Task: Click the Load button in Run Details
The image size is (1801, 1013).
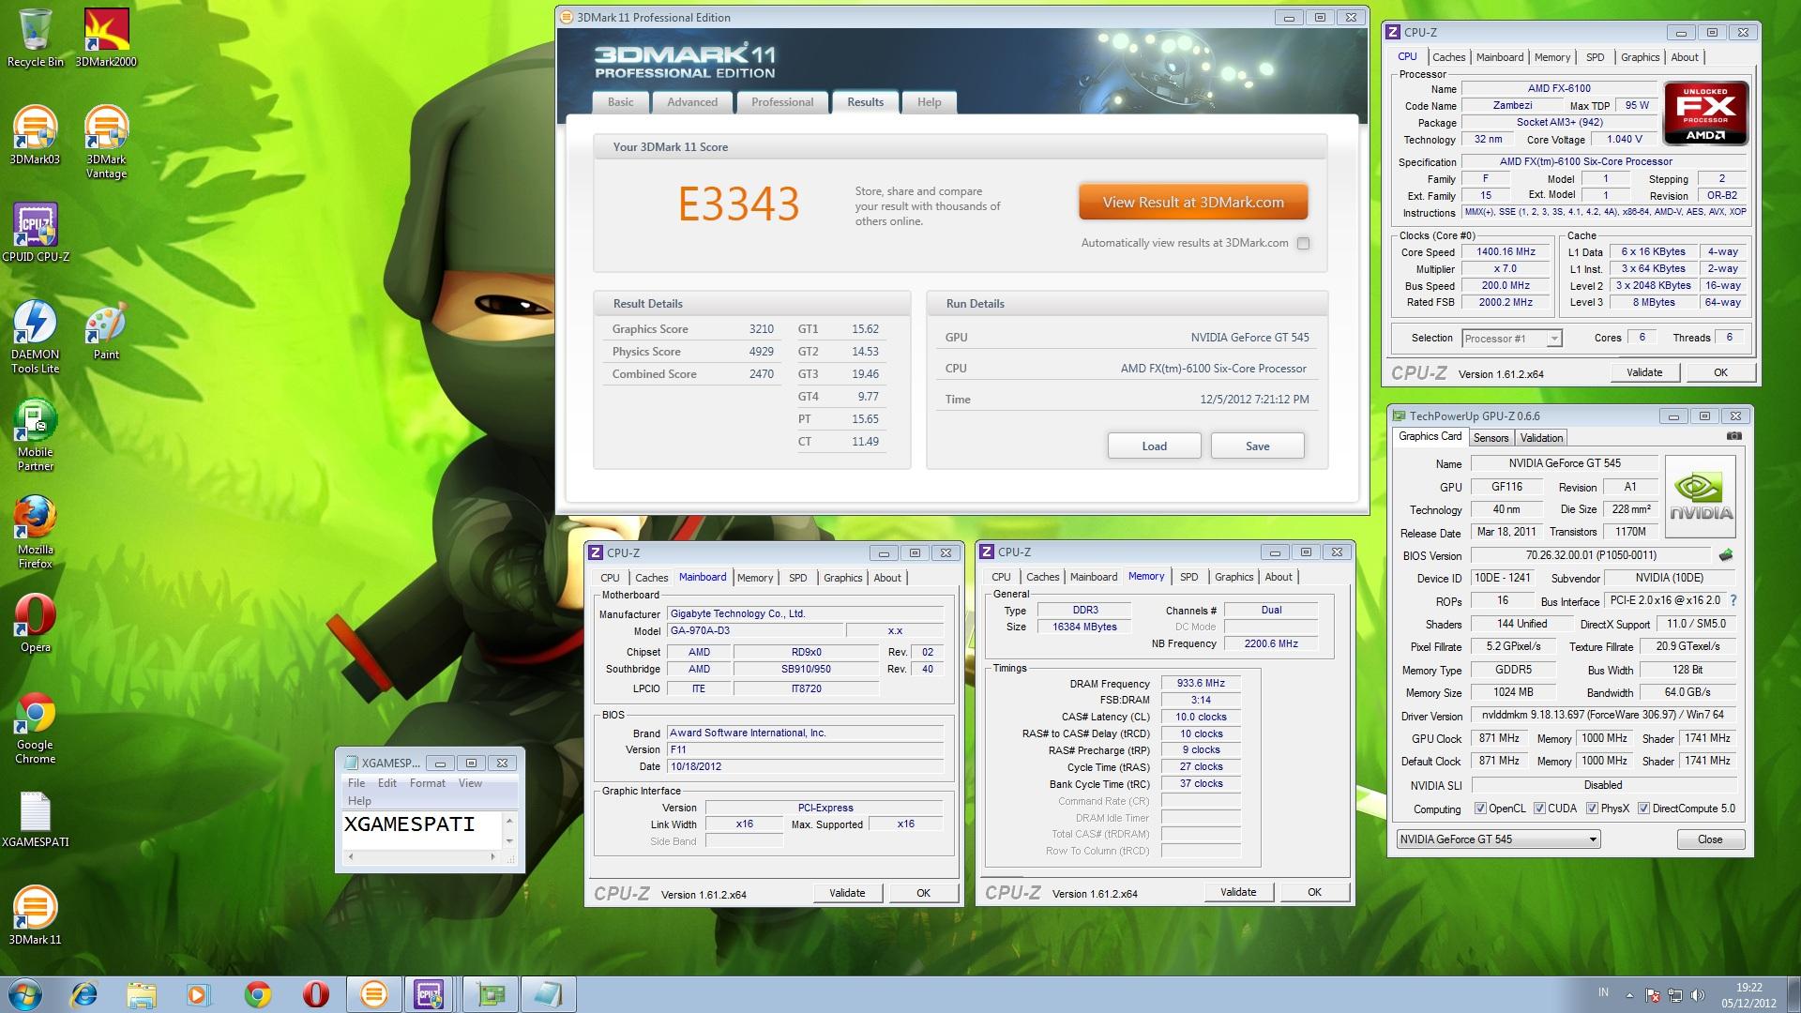Action: 1154,446
